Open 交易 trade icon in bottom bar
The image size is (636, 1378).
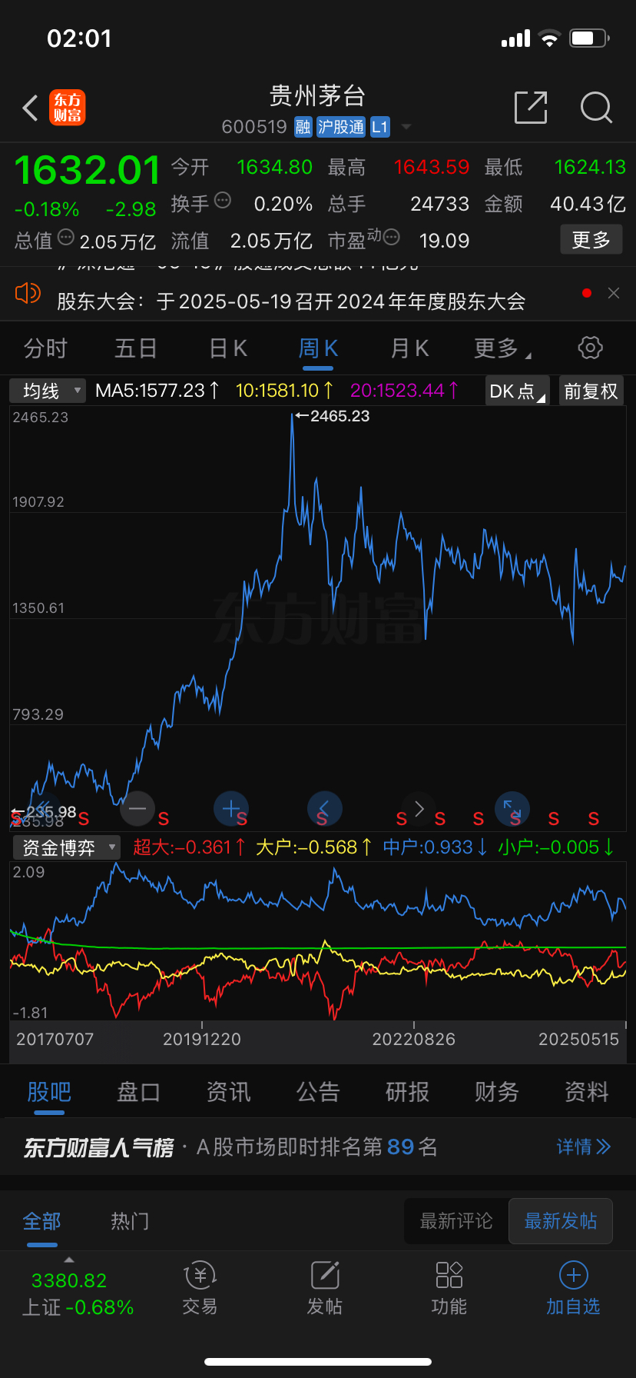point(200,1288)
